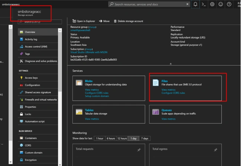
Task: Open Firewalls and virtual networks
Action: click(38, 99)
